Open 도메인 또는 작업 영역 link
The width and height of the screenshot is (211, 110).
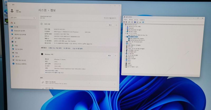click(x=55, y=48)
